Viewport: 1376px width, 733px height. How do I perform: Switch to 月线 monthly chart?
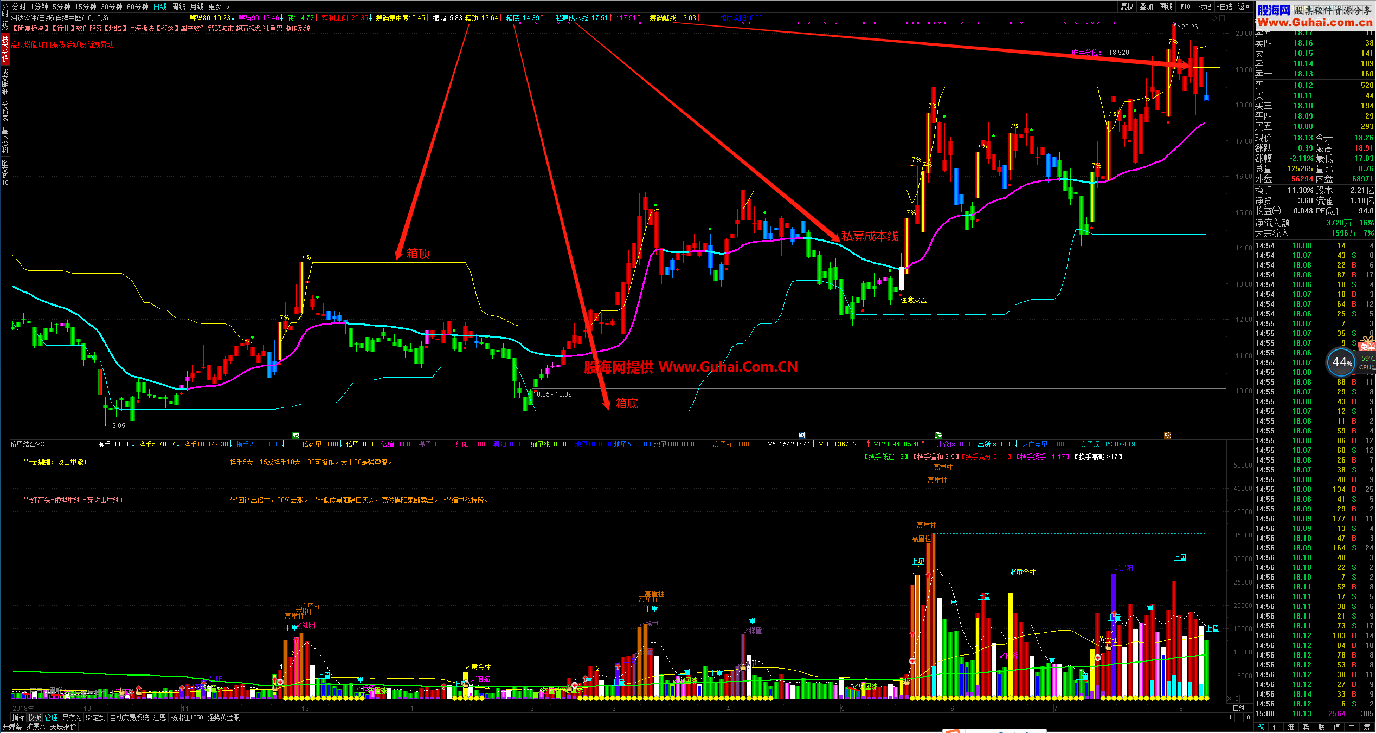[x=197, y=7]
